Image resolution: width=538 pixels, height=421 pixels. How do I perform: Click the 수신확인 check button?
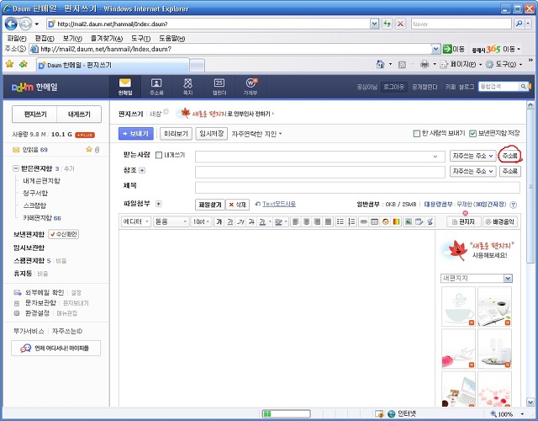(x=64, y=234)
